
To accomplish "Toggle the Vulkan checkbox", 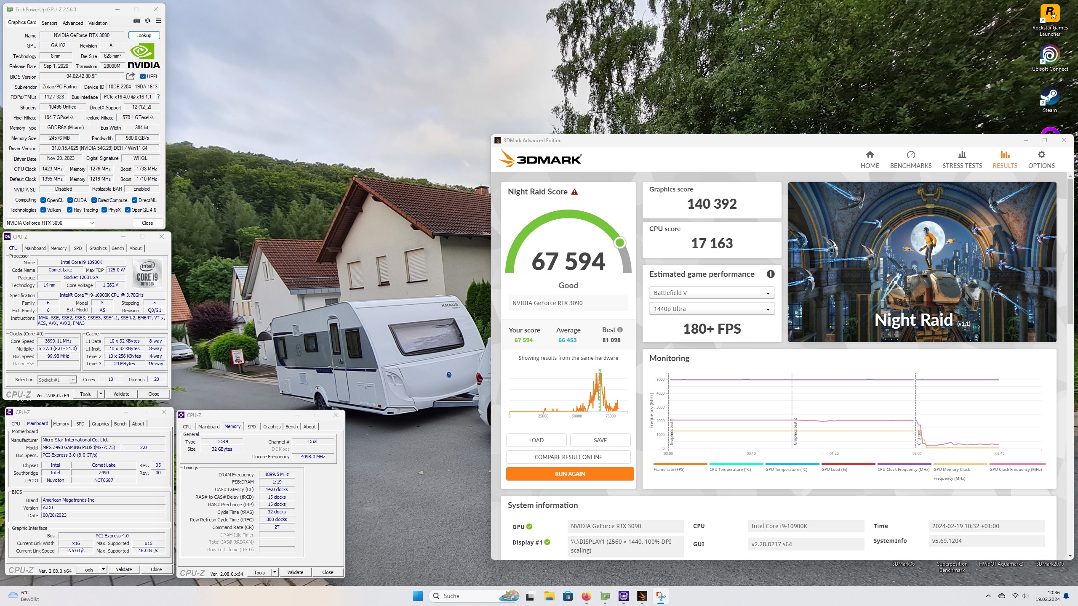I will point(43,210).
